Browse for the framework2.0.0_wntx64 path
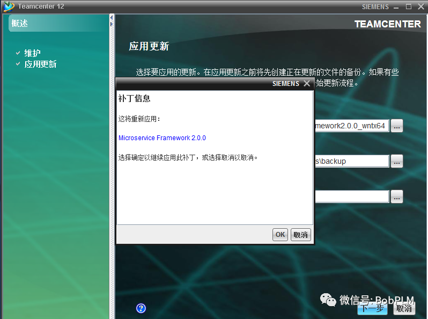Screen dimensions: 428x319 396,126
